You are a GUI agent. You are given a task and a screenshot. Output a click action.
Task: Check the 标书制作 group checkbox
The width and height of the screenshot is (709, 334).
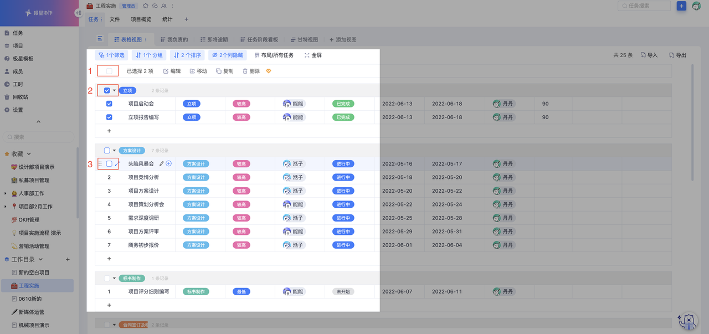(107, 278)
